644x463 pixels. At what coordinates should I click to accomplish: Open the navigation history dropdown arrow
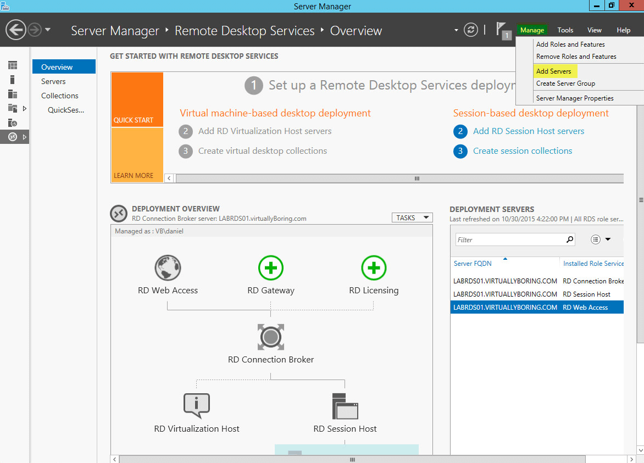tap(48, 30)
